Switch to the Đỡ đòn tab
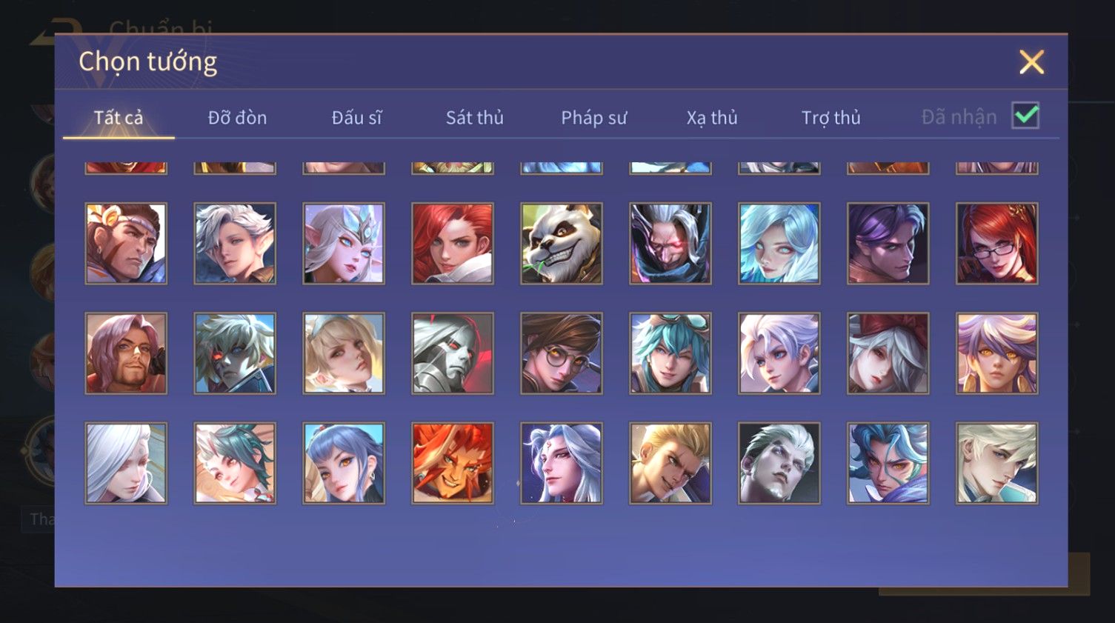This screenshot has width=1115, height=623. [x=237, y=118]
